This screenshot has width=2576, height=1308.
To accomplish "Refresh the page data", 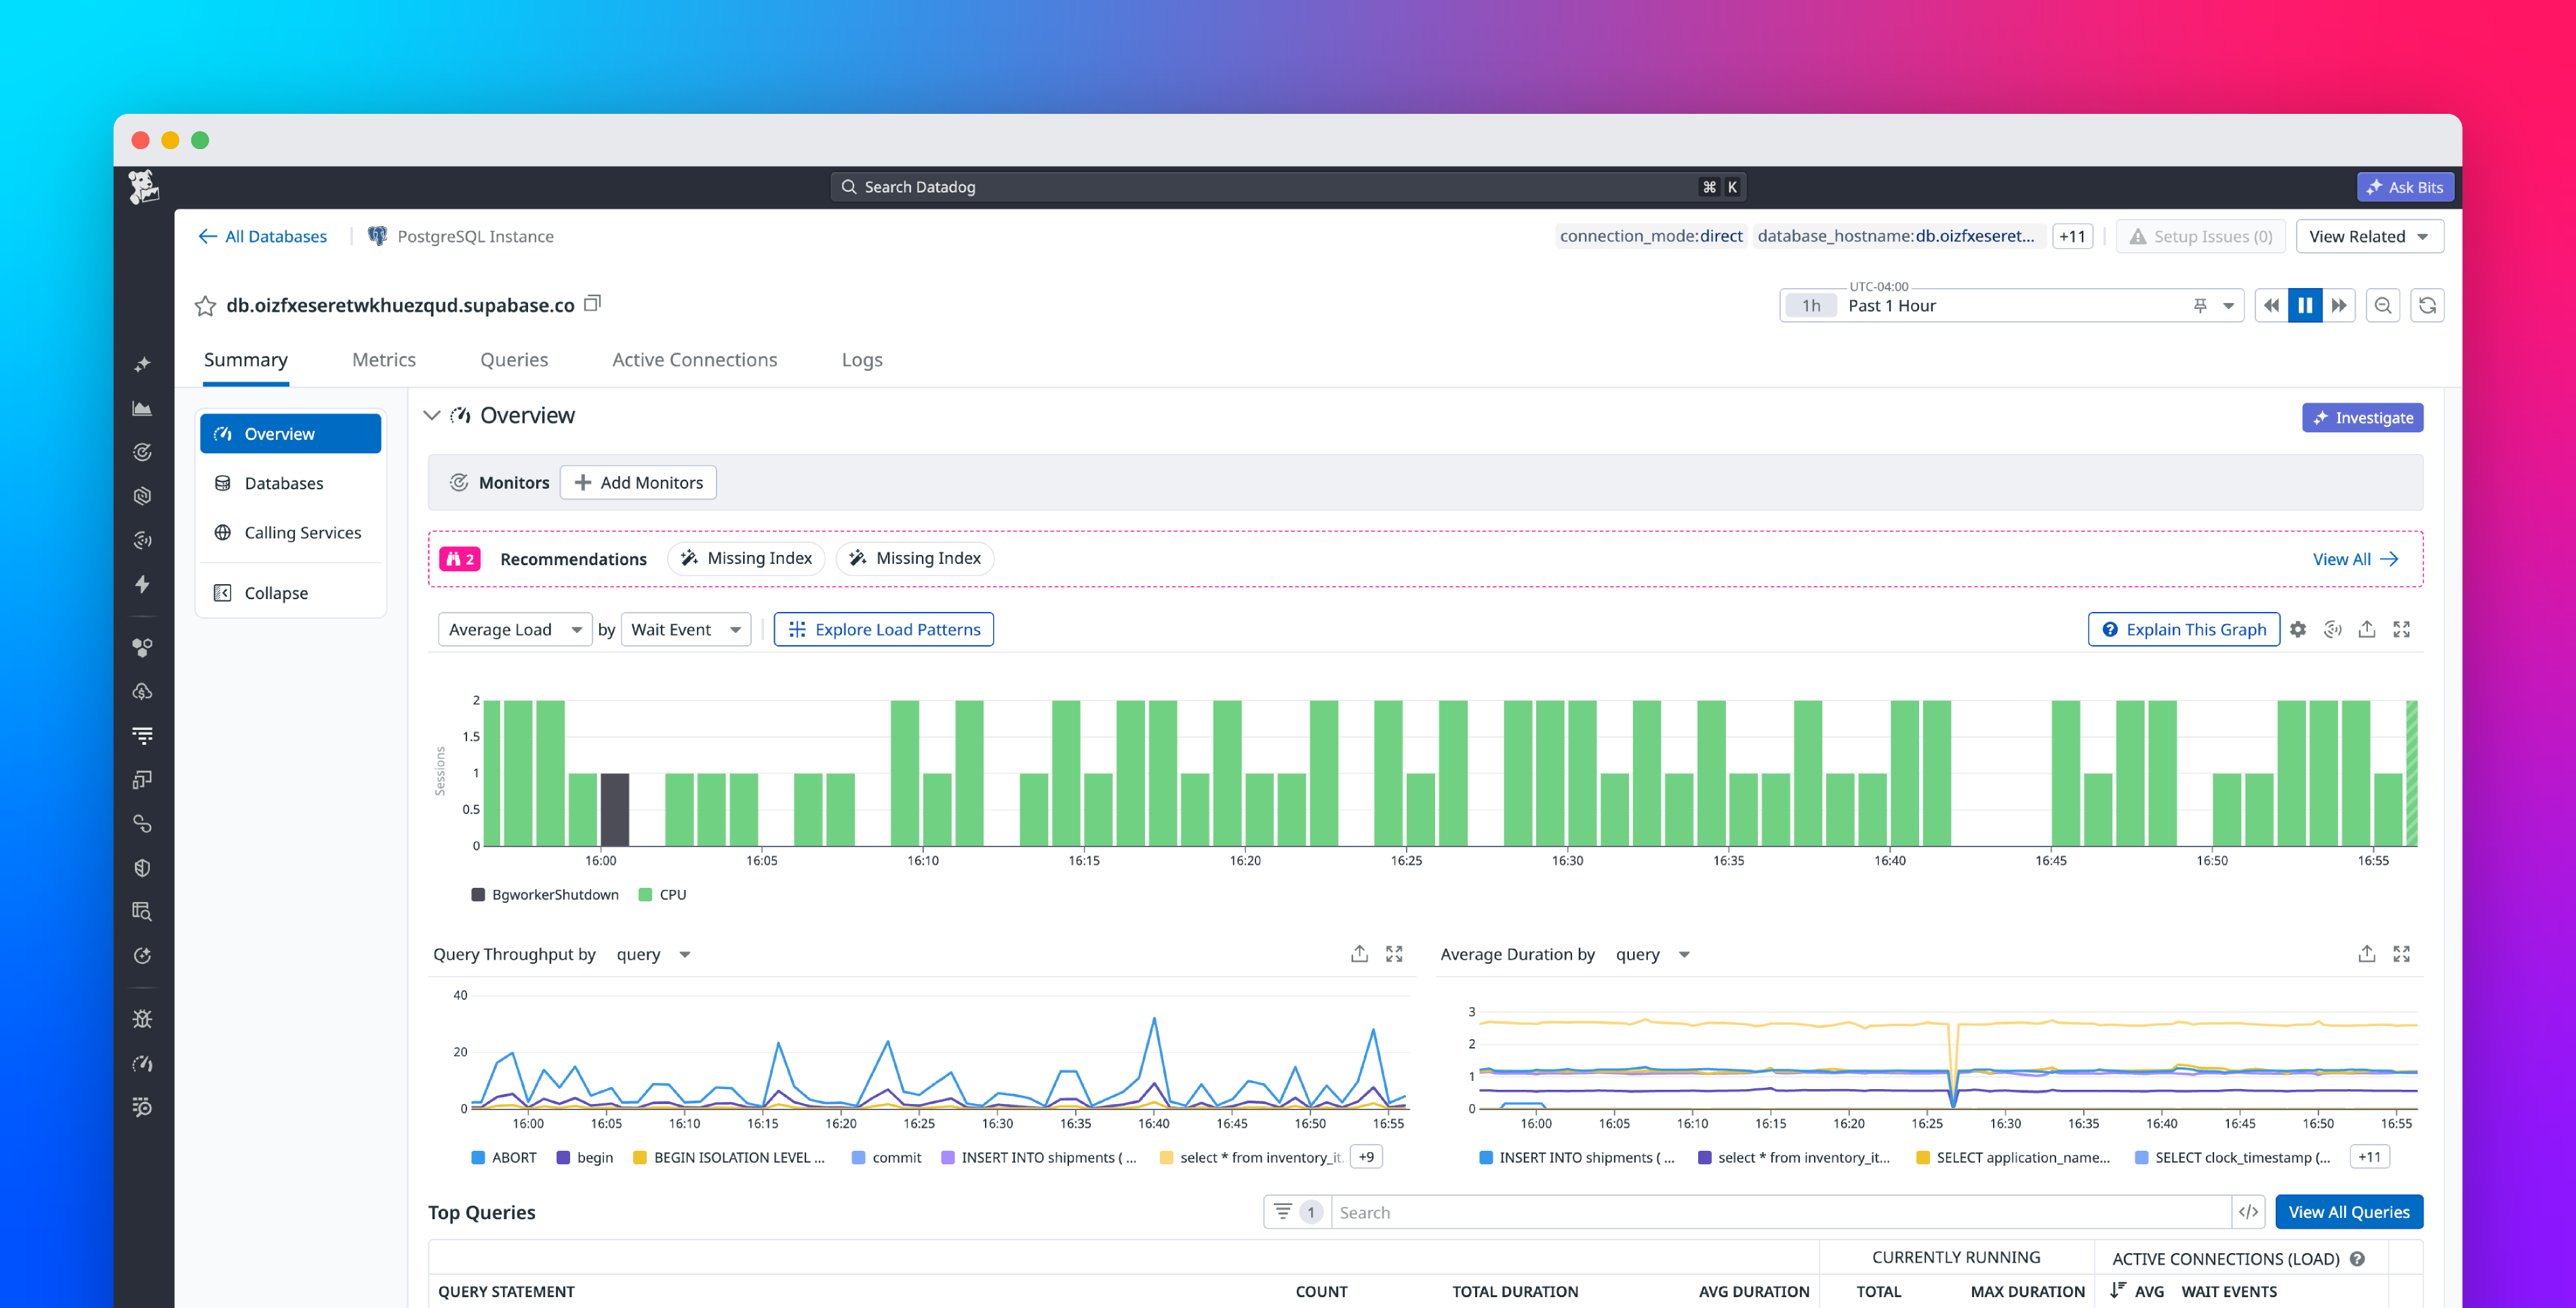I will tap(2427, 306).
